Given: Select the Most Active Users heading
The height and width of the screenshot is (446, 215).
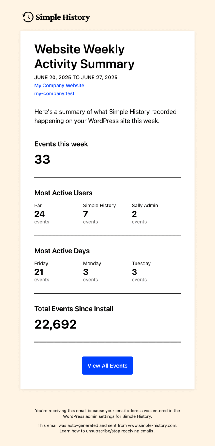Looking at the screenshot, I should coord(63,193).
